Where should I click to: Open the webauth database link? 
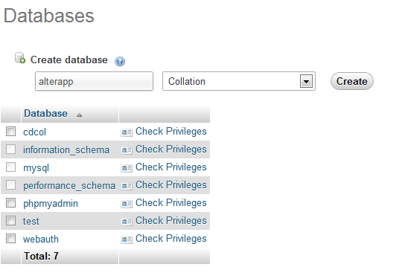click(x=41, y=240)
